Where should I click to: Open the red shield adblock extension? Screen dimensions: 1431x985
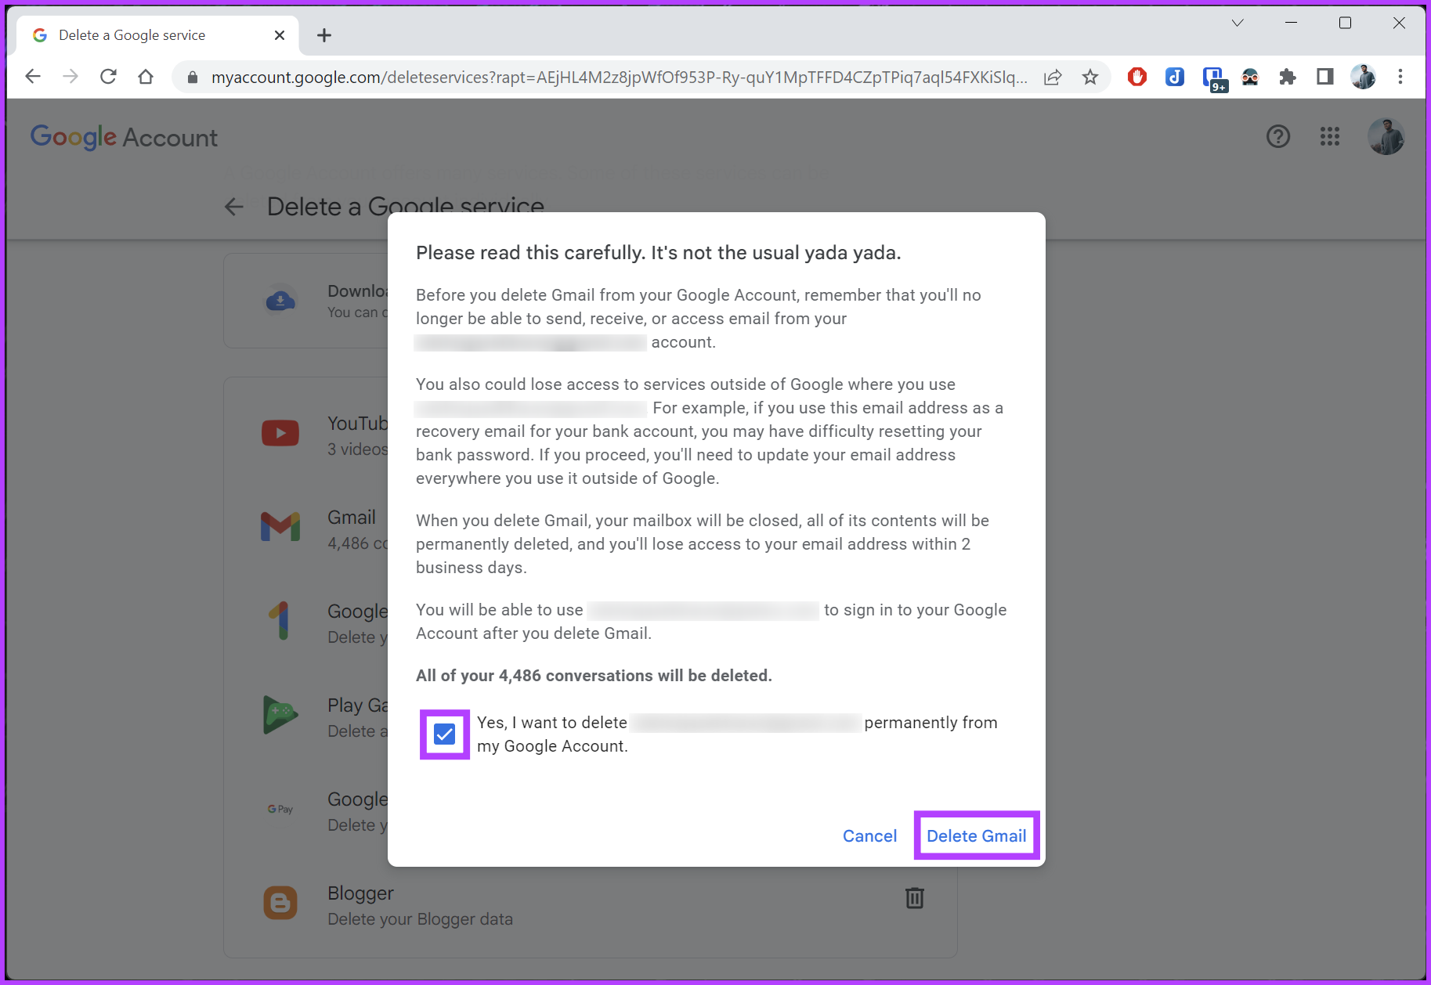(x=1137, y=77)
